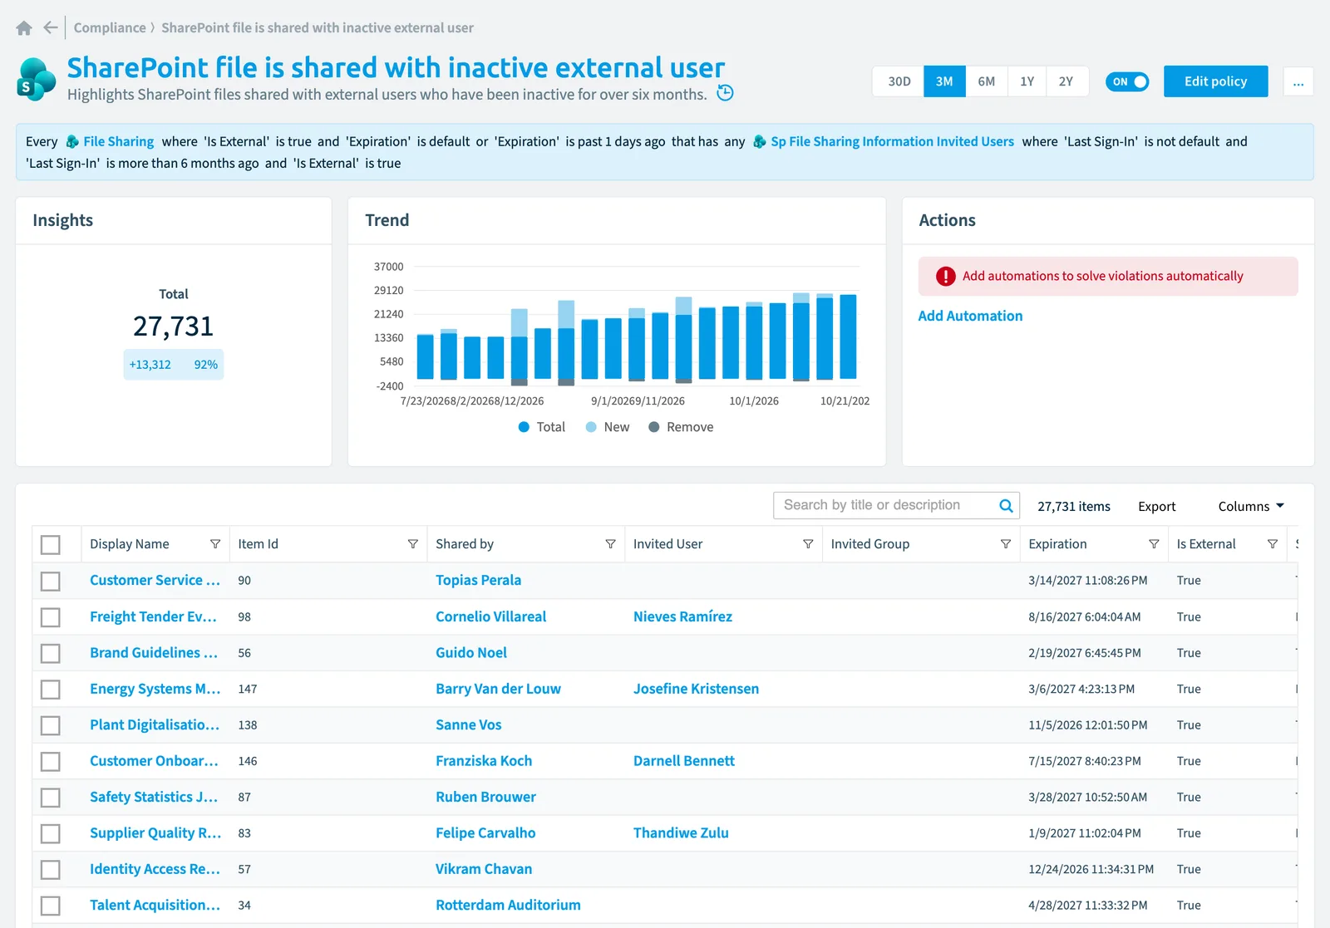Click the search magnifier icon
The height and width of the screenshot is (928, 1330).
point(1006,505)
